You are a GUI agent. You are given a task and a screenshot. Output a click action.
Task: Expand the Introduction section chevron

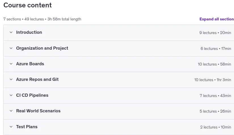click(11, 32)
